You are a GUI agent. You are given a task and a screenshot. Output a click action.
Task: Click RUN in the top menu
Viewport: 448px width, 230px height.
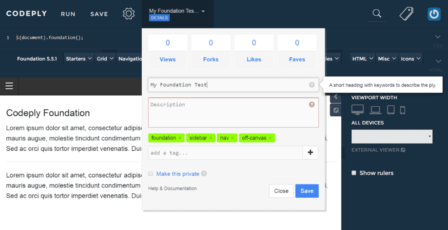pyautogui.click(x=68, y=14)
